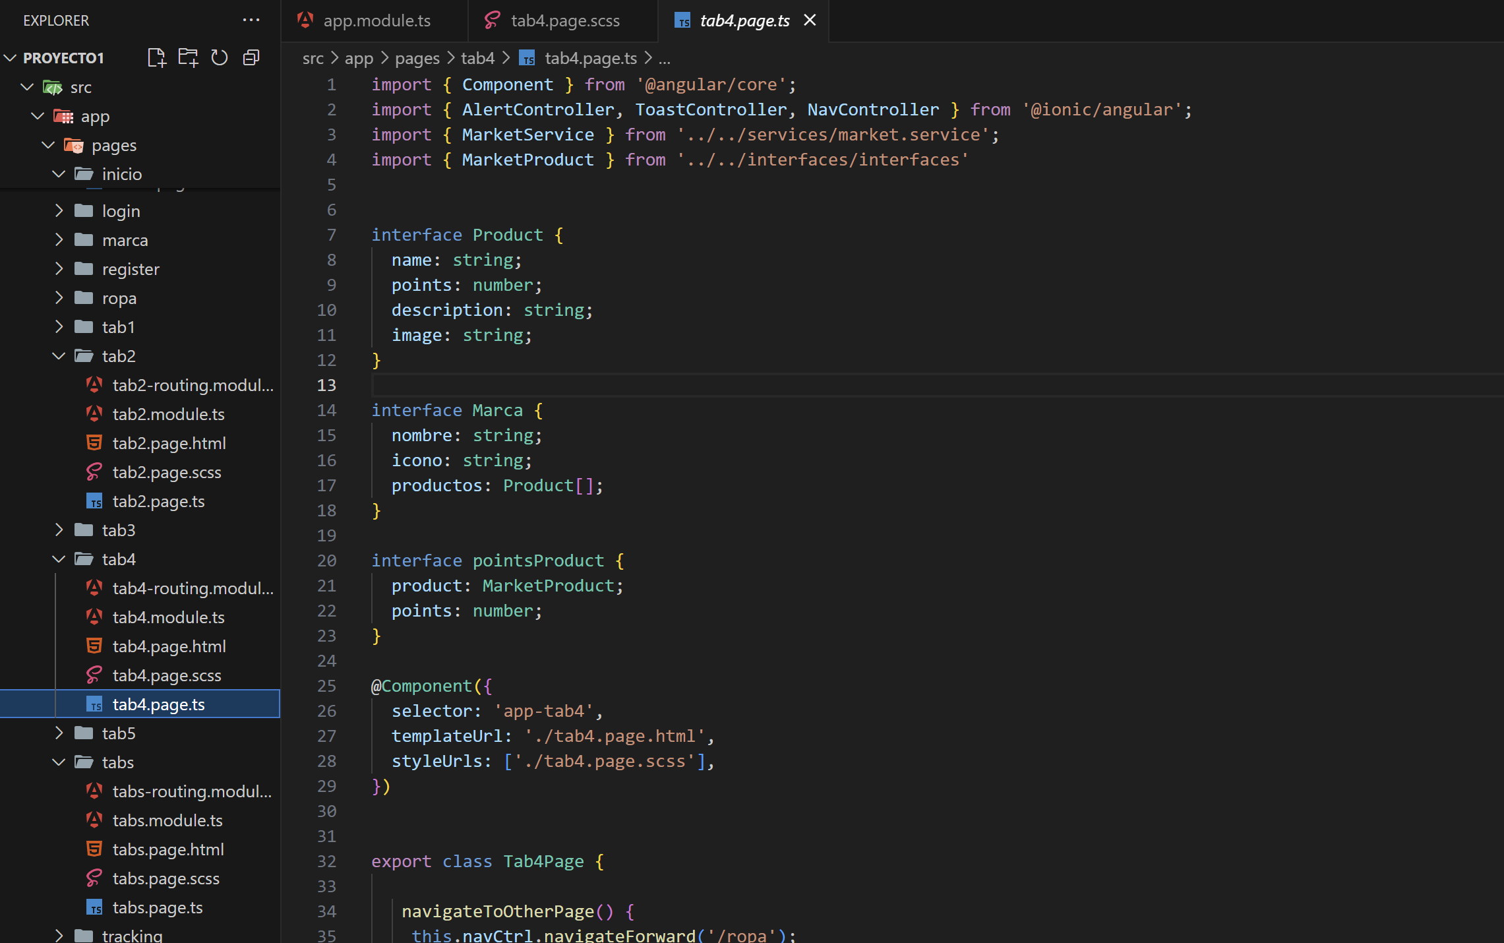Open tab4.page.scss file in tree
This screenshot has height=943, width=1504.
click(x=167, y=675)
